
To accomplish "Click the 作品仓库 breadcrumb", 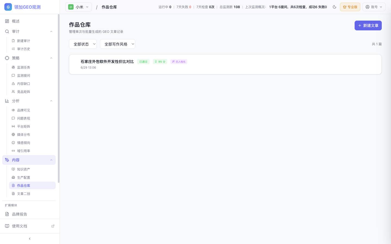I will (109, 7).
